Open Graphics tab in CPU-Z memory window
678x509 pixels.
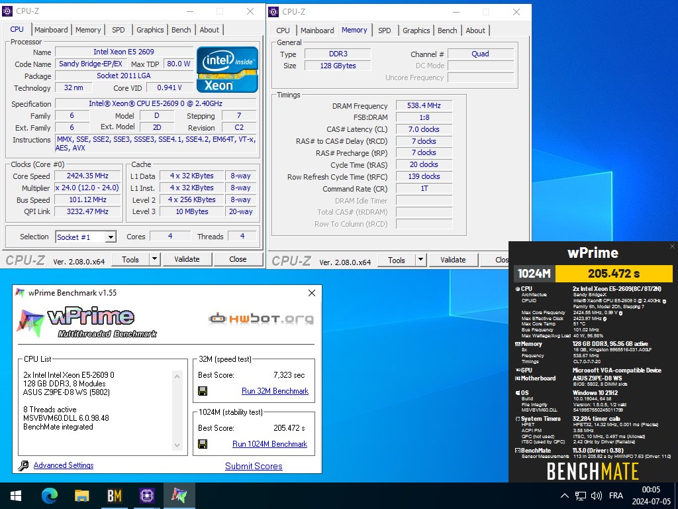pos(416,30)
